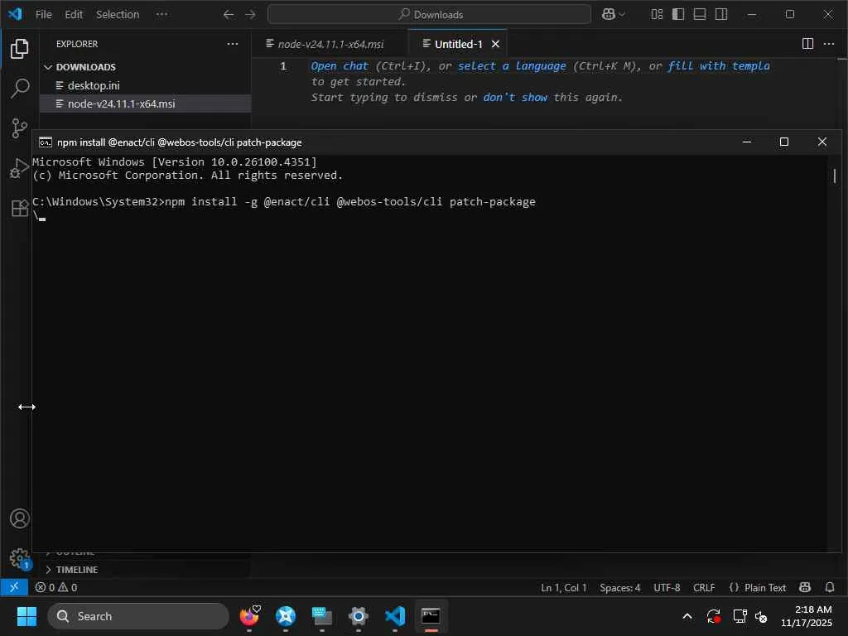This screenshot has width=848, height=636.
Task: Click the Open chat link
Action: tap(339, 66)
